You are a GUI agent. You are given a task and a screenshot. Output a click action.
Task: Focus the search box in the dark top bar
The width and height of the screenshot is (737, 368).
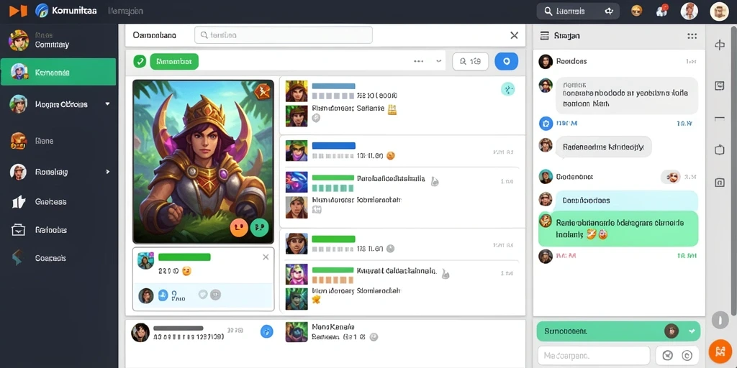tap(578, 11)
